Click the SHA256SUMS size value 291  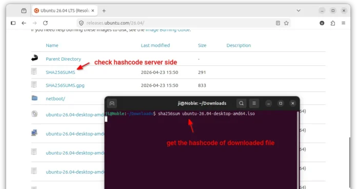(202, 72)
